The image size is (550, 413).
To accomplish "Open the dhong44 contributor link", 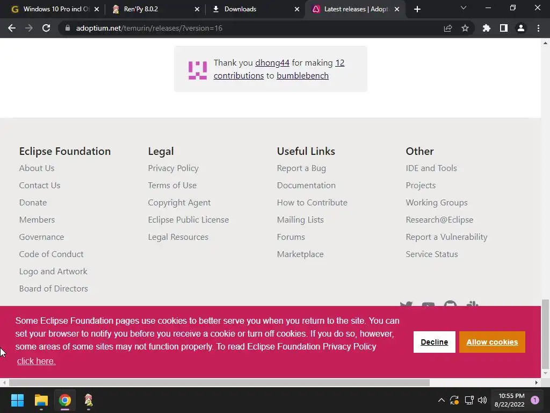I will (x=272, y=63).
